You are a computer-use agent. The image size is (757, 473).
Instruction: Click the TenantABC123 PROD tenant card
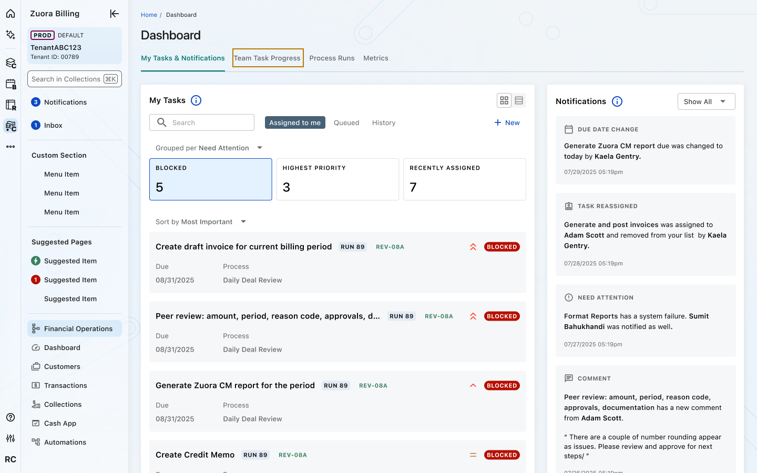click(75, 46)
